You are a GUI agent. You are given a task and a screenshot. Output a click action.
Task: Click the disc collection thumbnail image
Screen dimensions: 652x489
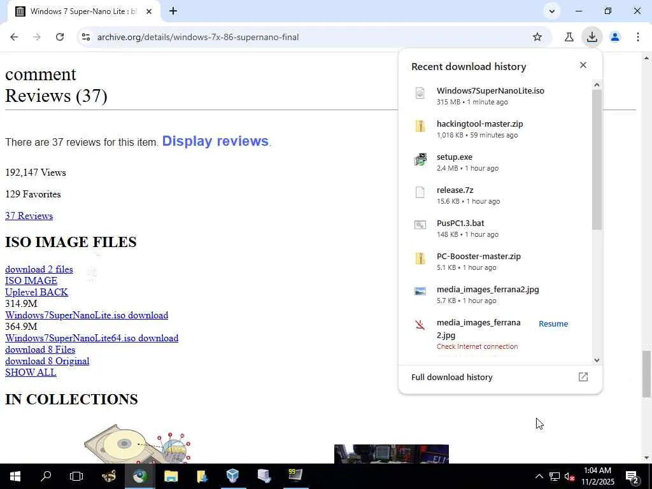point(138,443)
